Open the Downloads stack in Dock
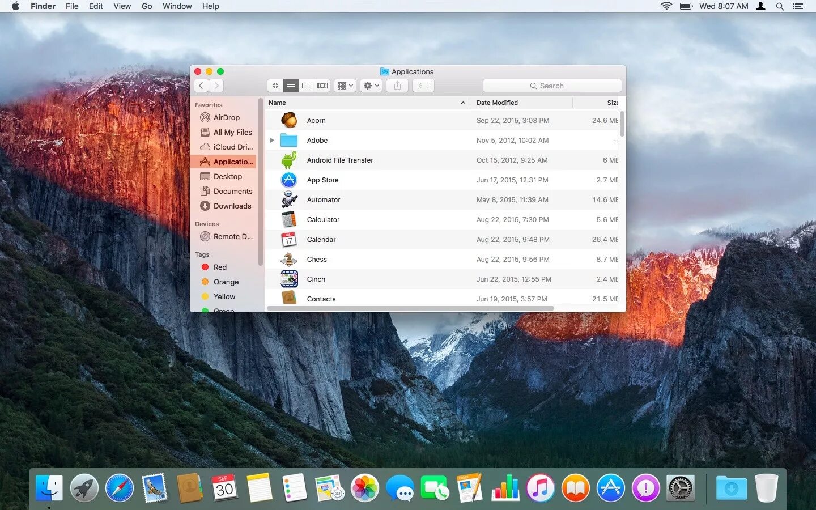The image size is (816, 510). (731, 488)
